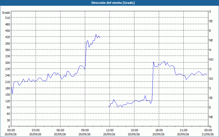Select the 180 degree axis value
Screen dimensions: 219x137
(8, 88)
